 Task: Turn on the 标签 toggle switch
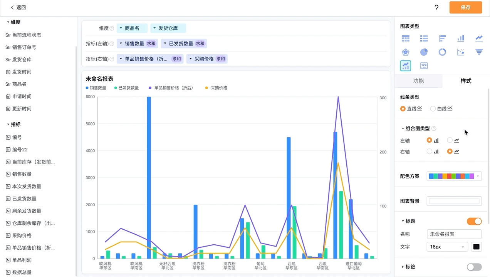474,267
